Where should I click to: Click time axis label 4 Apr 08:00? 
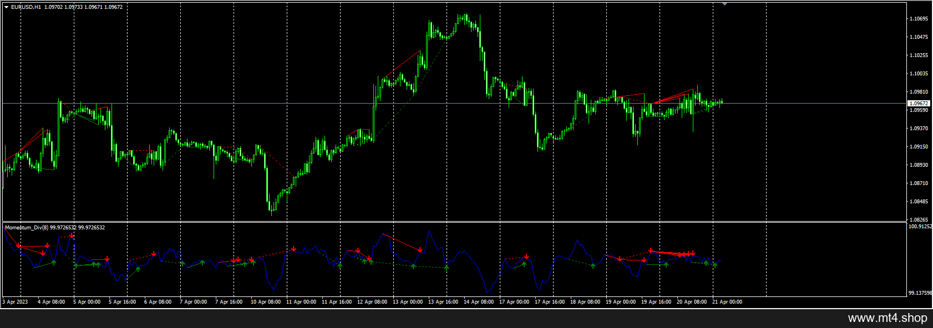pyautogui.click(x=51, y=302)
